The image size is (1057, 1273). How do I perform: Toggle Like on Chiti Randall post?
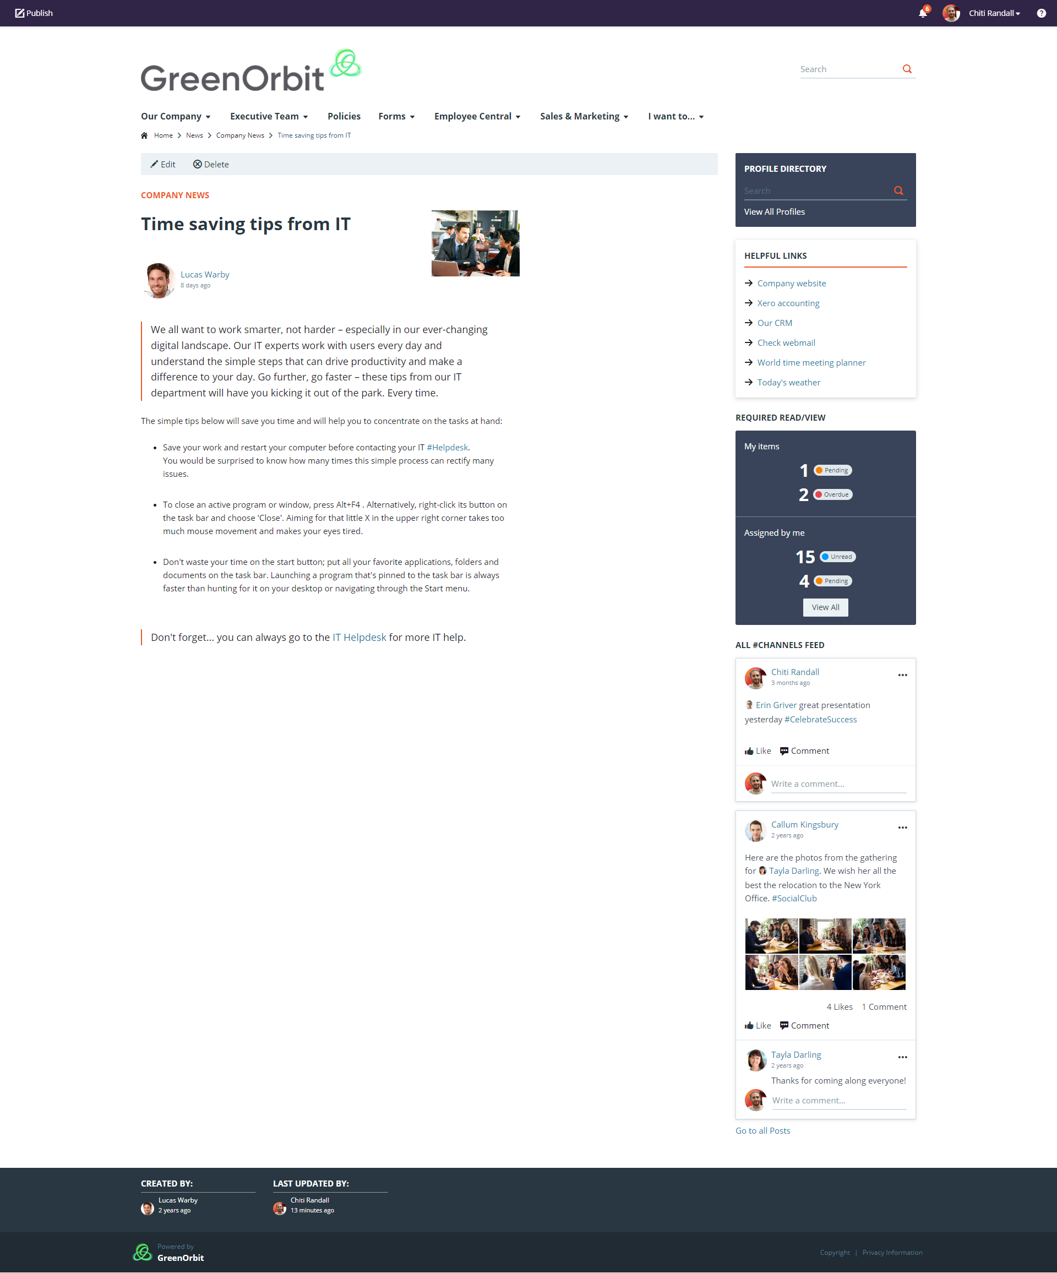pyautogui.click(x=758, y=750)
